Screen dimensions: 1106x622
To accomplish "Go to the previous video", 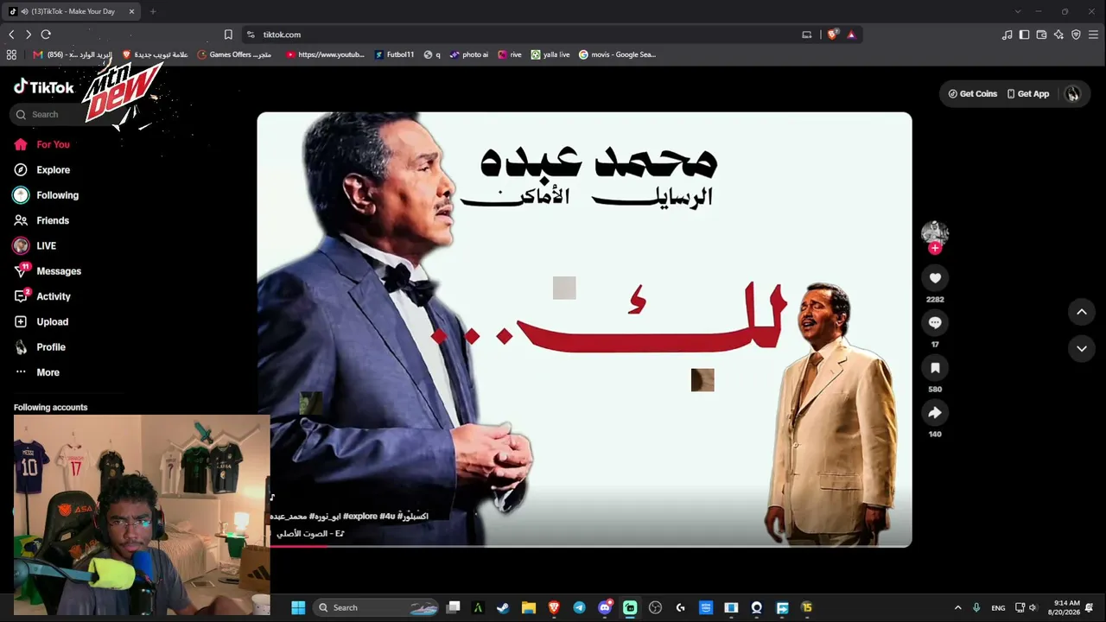I will pos(1082,312).
